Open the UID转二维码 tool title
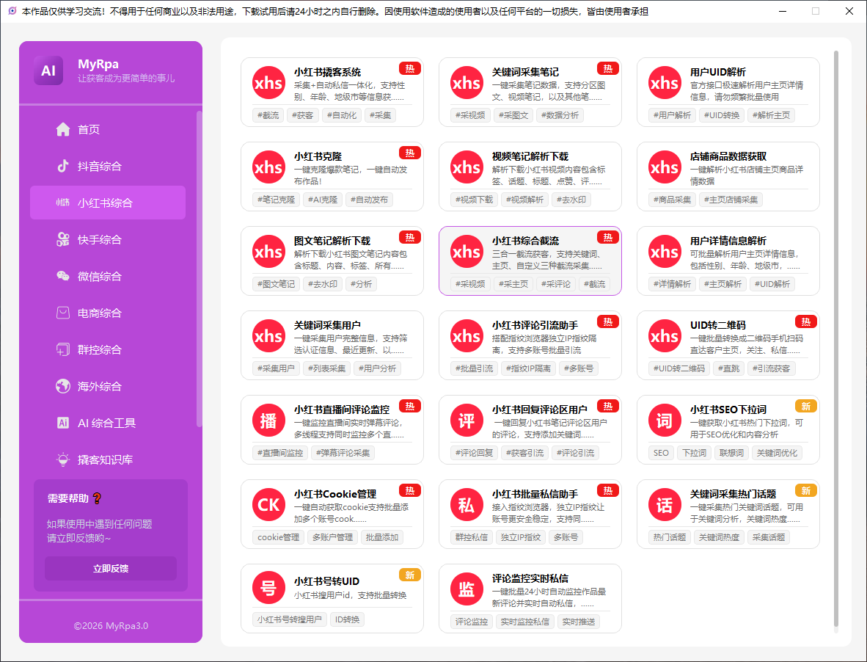 (717, 325)
